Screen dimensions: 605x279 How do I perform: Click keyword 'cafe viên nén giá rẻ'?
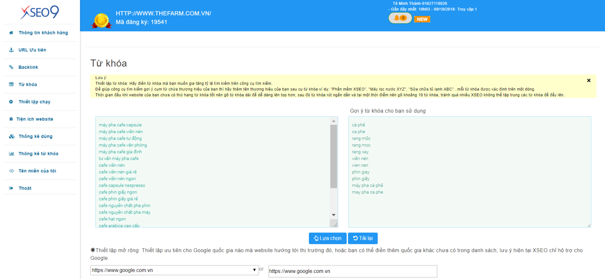point(118,172)
